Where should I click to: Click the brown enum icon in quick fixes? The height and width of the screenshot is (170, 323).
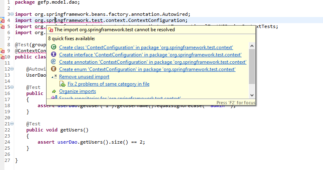click(54, 69)
